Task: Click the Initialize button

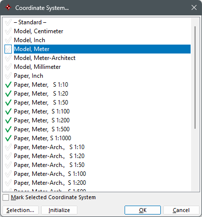Action: pyautogui.click(x=59, y=210)
